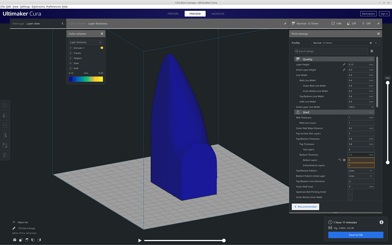Select the Mirror tool in left toolbar

pos(5,135)
